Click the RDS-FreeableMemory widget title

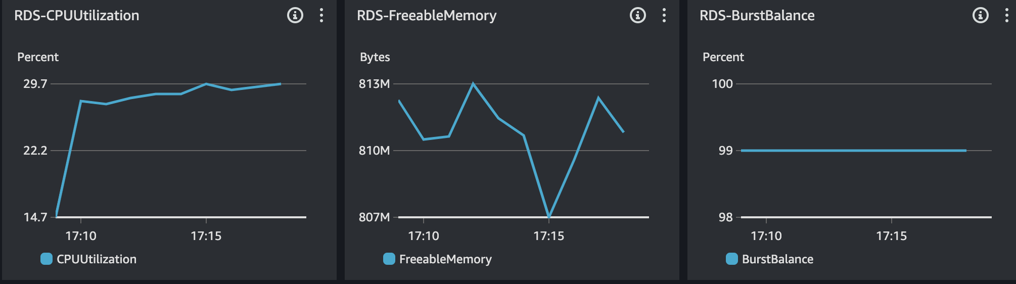coord(427,16)
